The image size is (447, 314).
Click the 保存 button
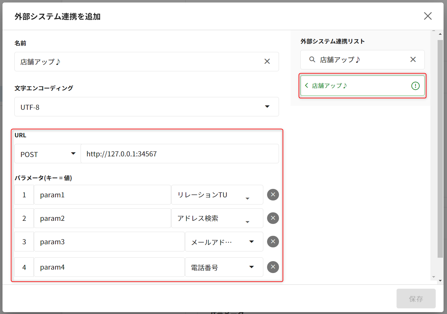coord(416,299)
